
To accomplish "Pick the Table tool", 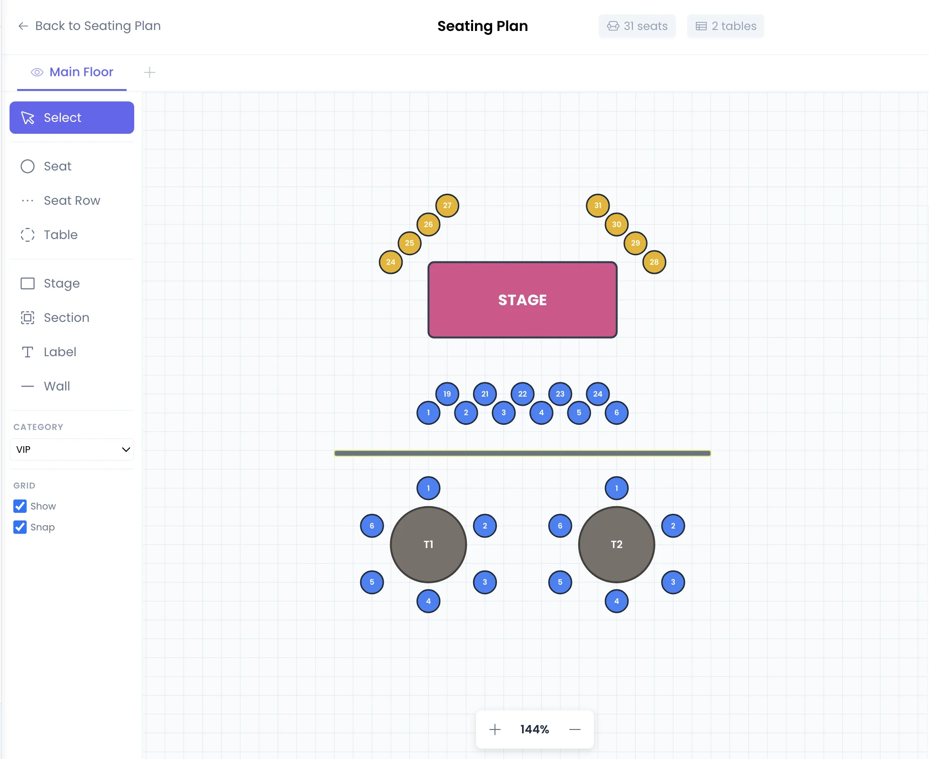I will (x=60, y=235).
